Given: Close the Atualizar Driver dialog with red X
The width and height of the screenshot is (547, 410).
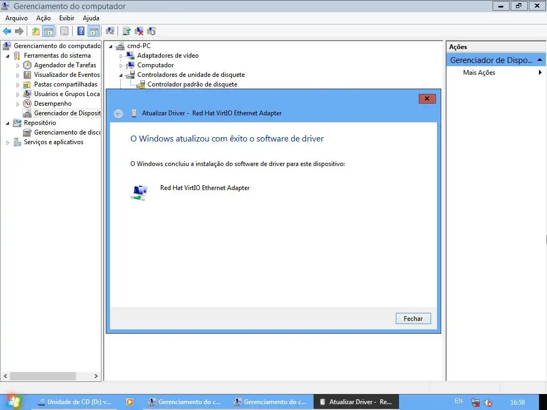Looking at the screenshot, I should point(427,99).
